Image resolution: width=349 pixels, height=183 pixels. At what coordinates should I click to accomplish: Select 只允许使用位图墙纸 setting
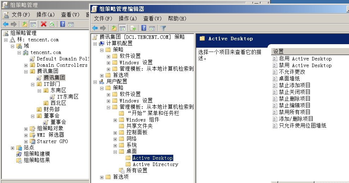coord(302,125)
